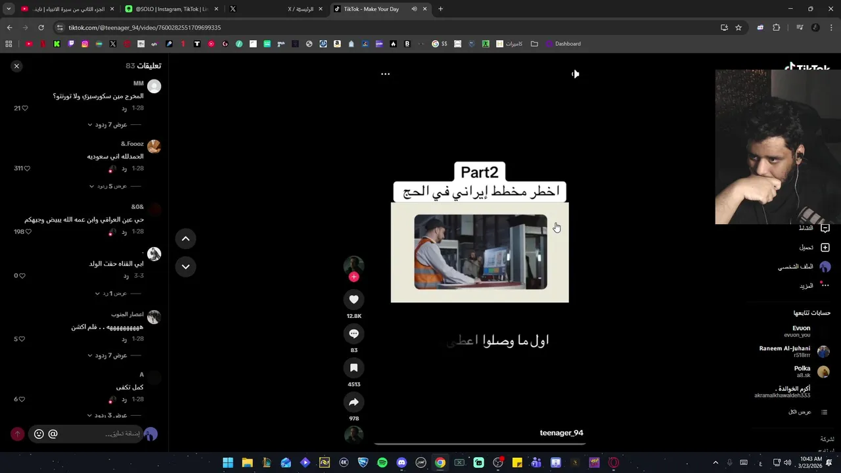
Task: Open the tab search dropdown arrow
Action: 9,9
